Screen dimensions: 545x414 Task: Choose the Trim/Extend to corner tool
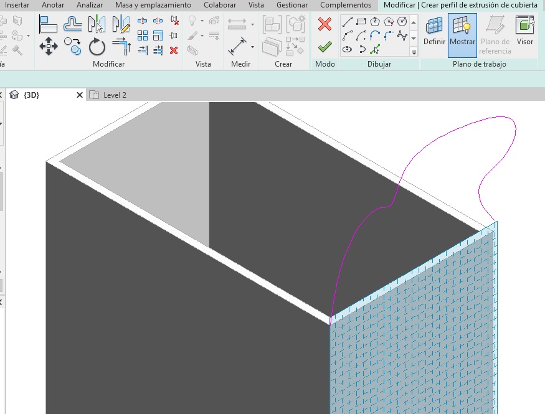[x=121, y=46]
